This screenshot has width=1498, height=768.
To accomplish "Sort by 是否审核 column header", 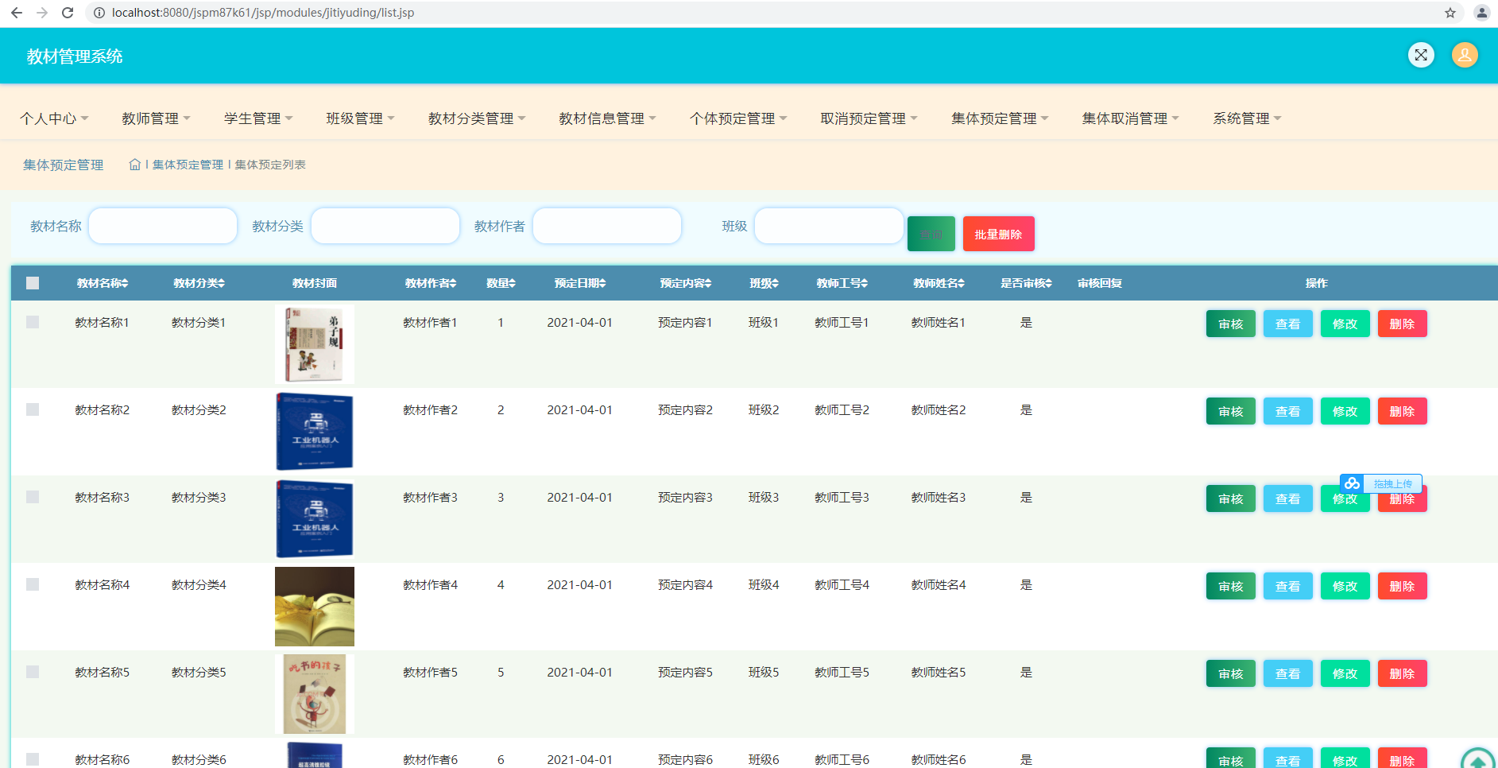I will tap(1027, 283).
